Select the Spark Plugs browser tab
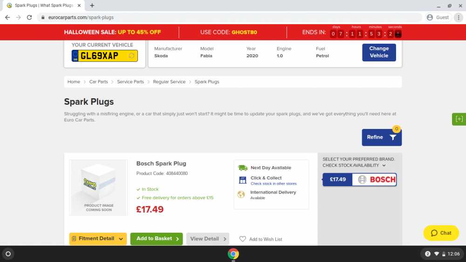The width and height of the screenshot is (466, 262). [44, 5]
